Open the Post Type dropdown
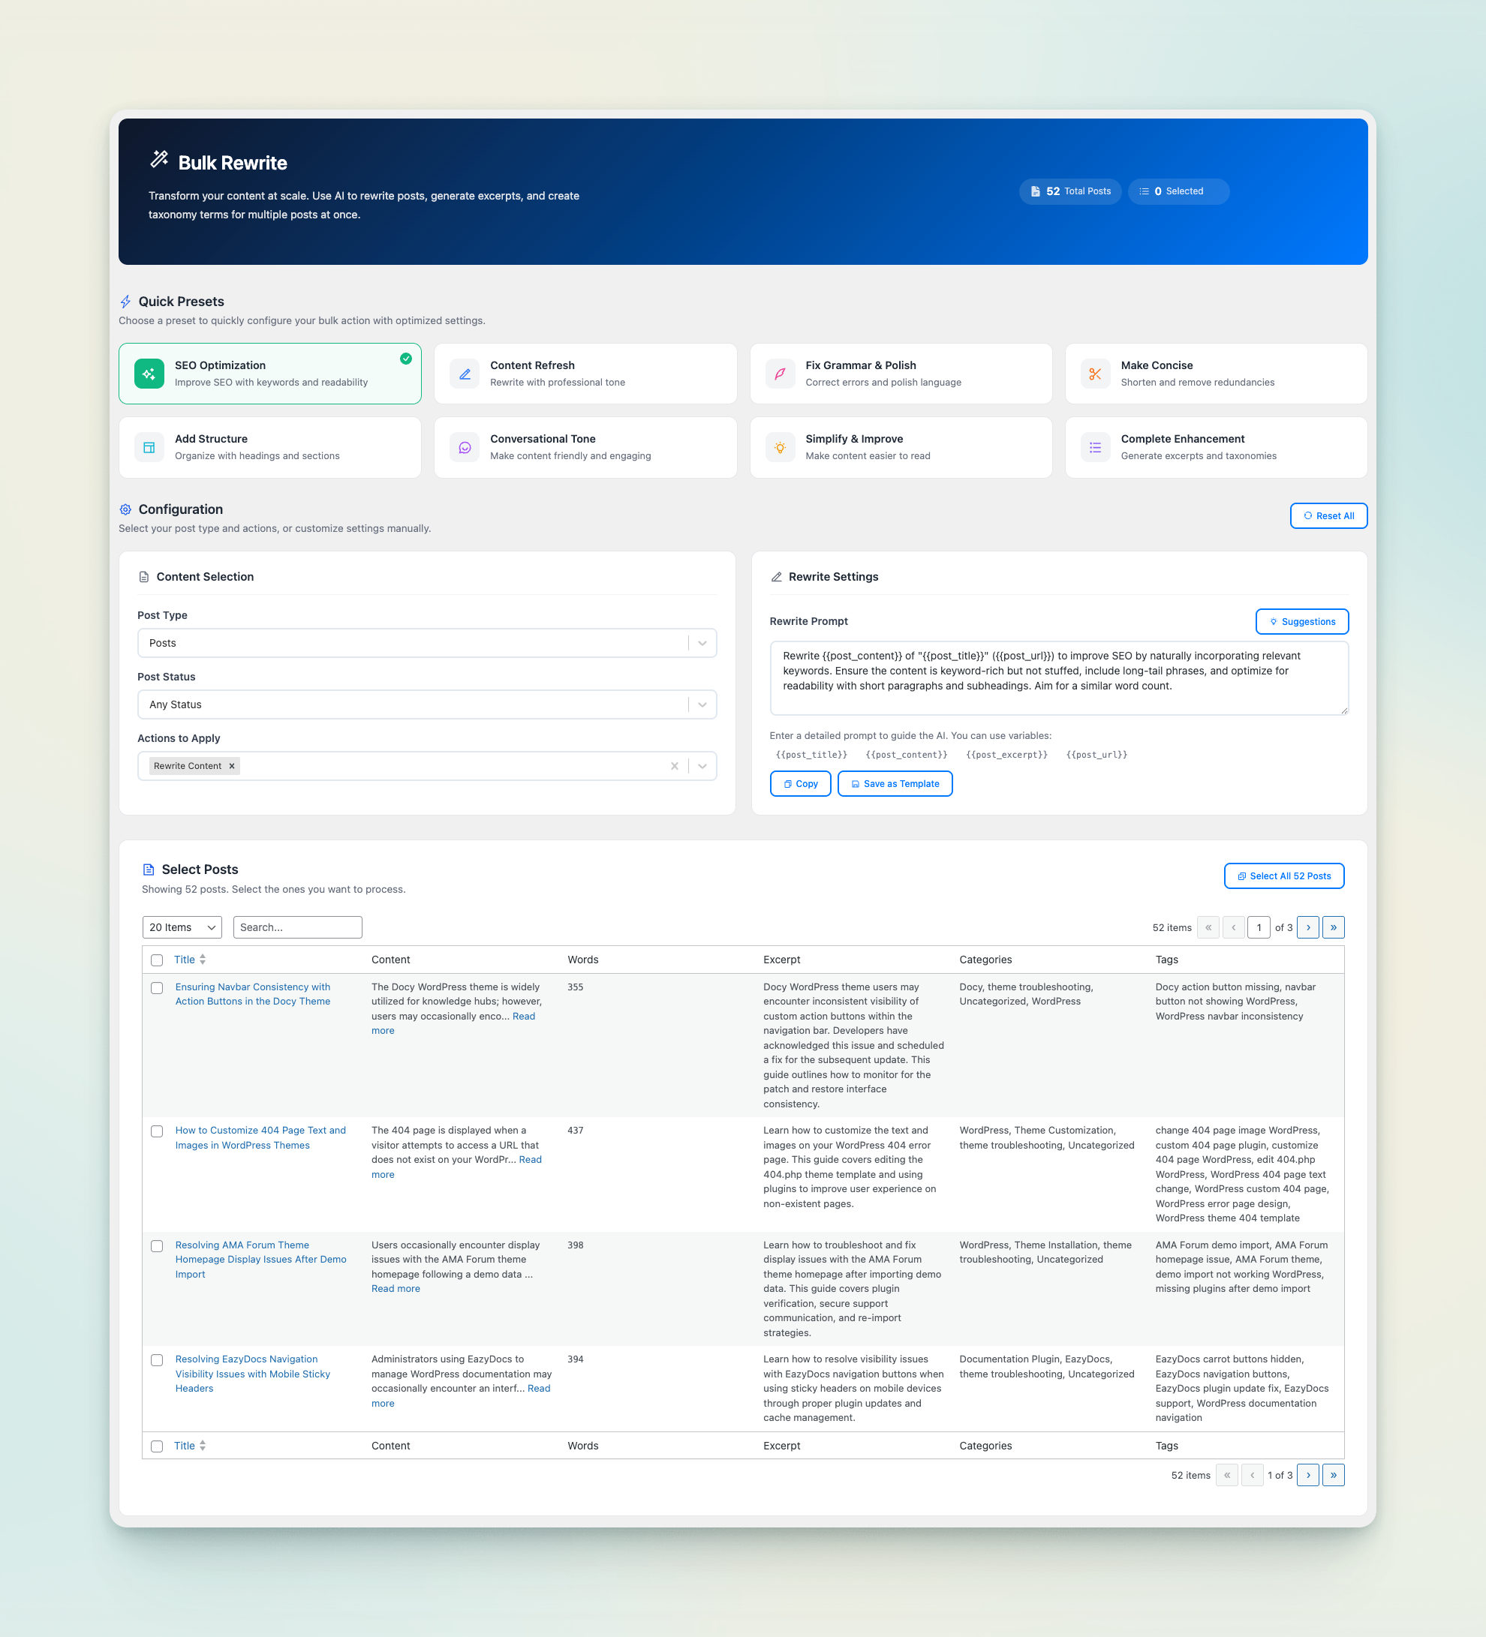This screenshot has width=1486, height=1637. point(702,642)
